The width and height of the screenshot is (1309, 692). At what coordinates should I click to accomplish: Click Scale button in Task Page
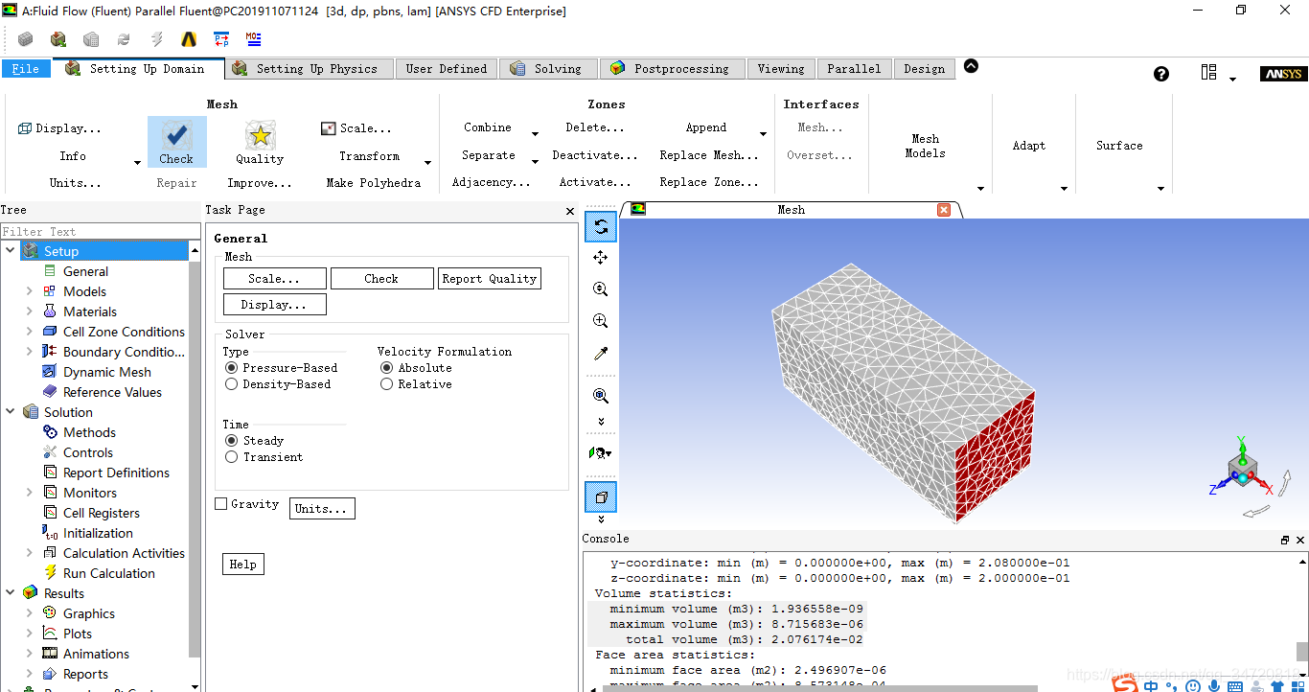pyautogui.click(x=275, y=279)
